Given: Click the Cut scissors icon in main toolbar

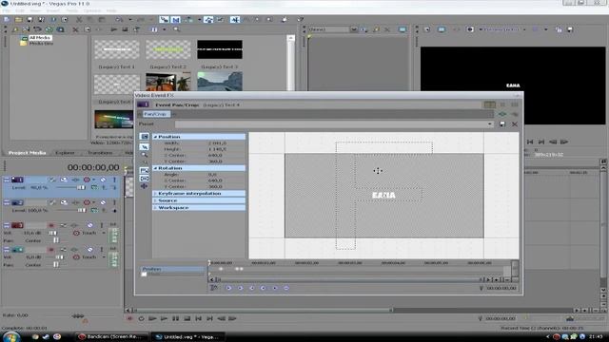Looking at the screenshot, I should click(x=79, y=19).
